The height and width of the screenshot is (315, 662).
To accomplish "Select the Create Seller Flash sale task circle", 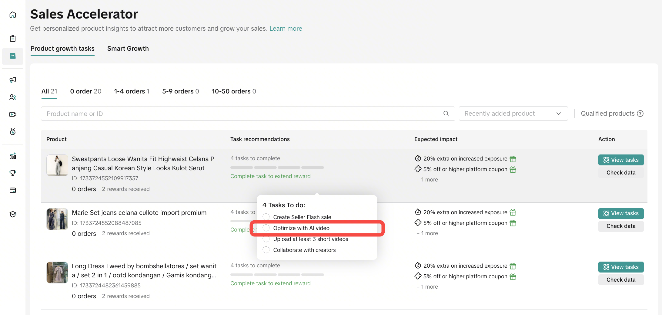I will (x=266, y=217).
